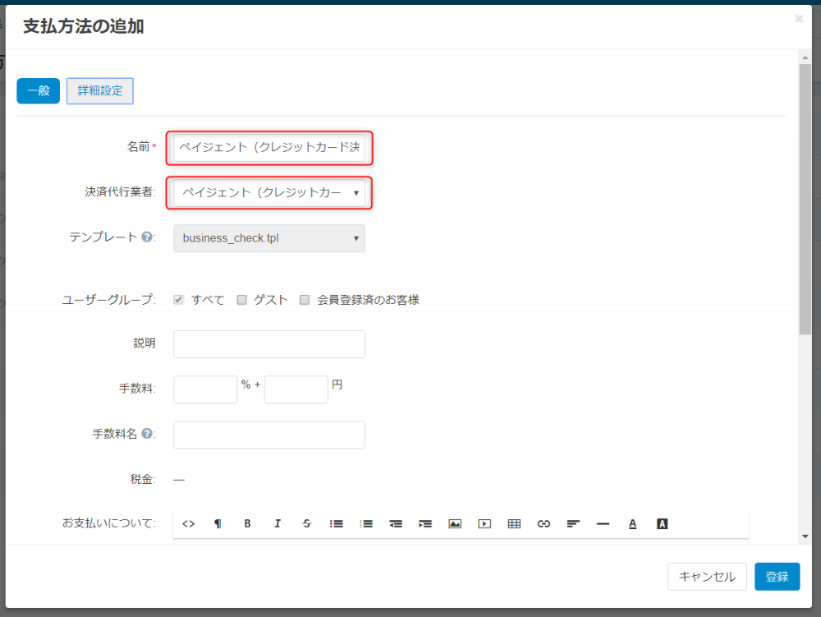Image resolution: width=821 pixels, height=617 pixels.
Task: Click the dialog vertical scrollbar thumb
Action: [x=805, y=199]
